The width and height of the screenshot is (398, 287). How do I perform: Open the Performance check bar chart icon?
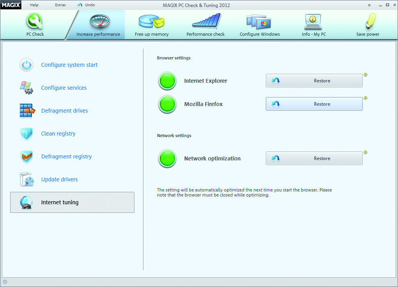coord(206,21)
